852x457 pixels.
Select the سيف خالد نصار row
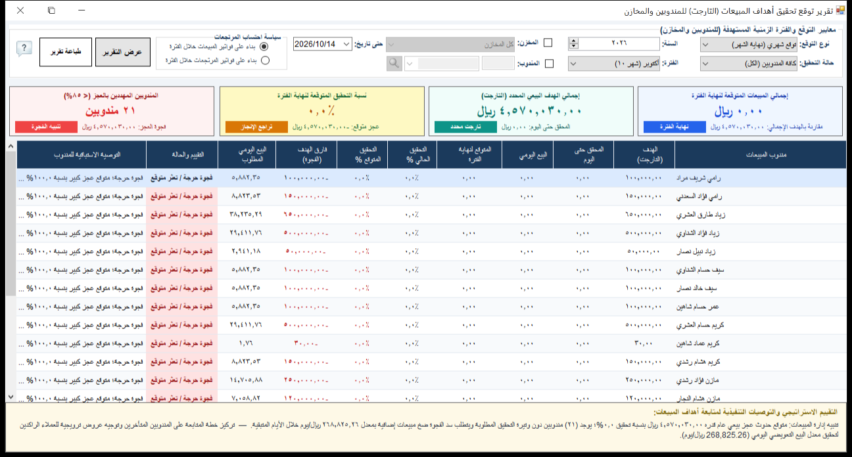431,288
